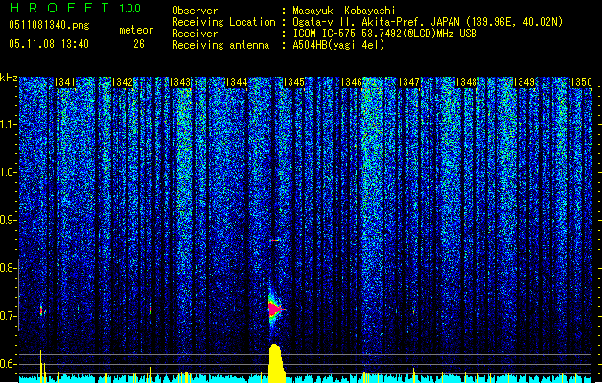Click the Receiving antenna label
603x383 pixels.
220,45
